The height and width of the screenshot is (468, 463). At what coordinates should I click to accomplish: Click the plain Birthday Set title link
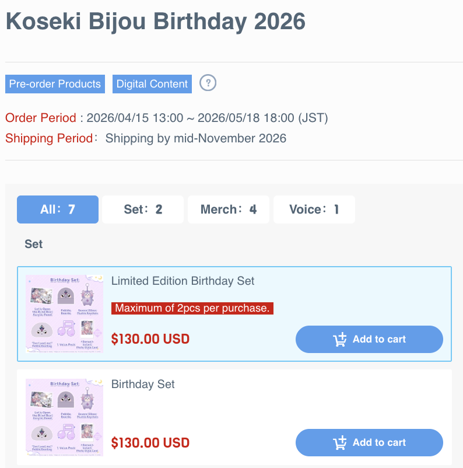(143, 384)
